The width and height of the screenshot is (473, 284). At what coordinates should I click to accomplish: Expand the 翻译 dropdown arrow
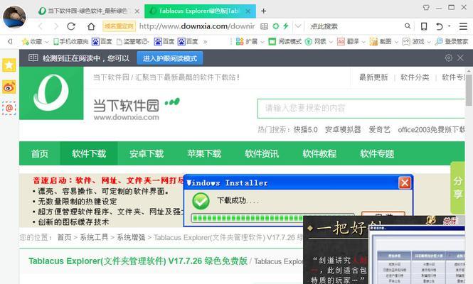click(363, 42)
